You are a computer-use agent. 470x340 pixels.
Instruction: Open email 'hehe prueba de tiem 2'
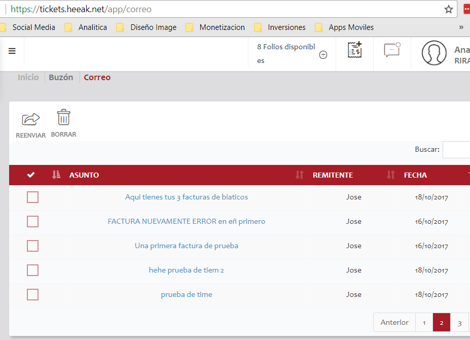187,270
